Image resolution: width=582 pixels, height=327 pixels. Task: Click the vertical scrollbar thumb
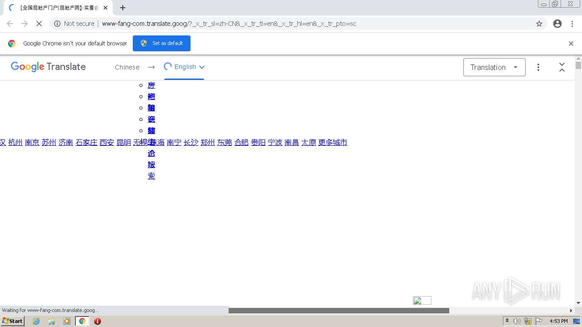pyautogui.click(x=578, y=65)
